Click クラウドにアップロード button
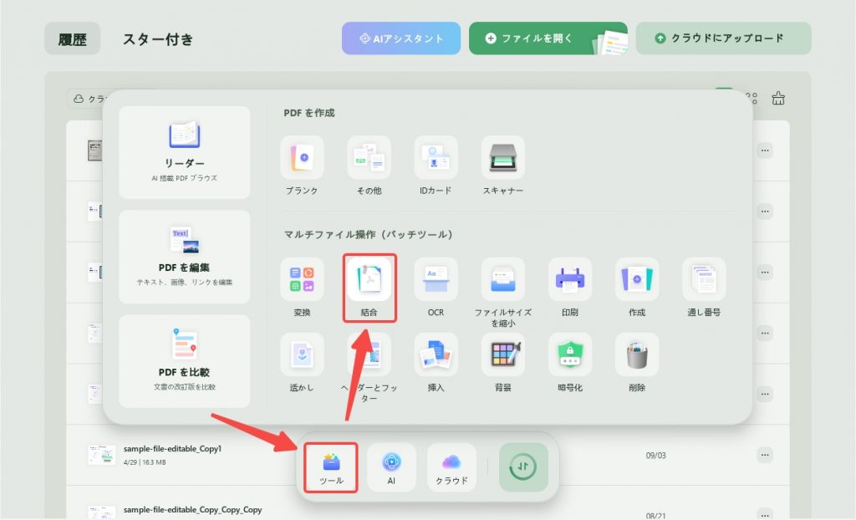 pyautogui.click(x=723, y=38)
